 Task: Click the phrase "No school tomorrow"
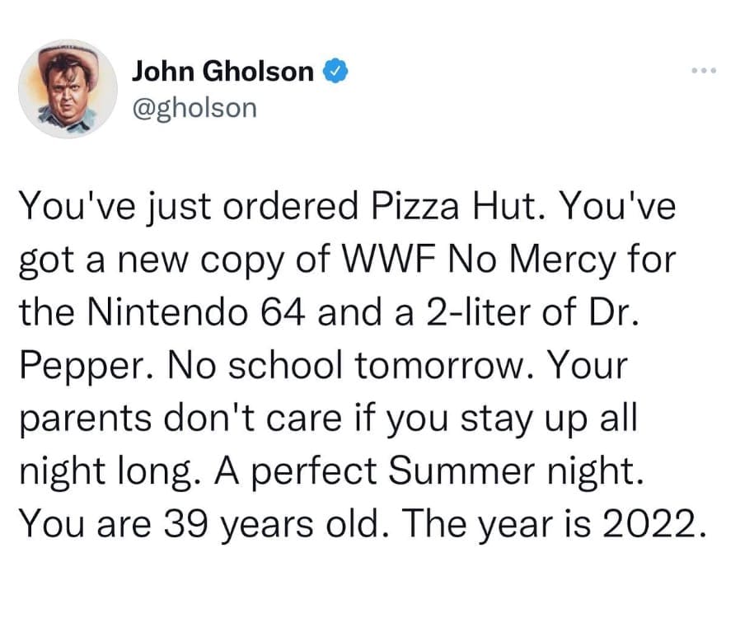pyautogui.click(x=289, y=367)
